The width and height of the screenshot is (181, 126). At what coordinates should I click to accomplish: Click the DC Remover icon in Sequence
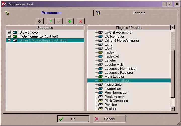(x=15, y=32)
